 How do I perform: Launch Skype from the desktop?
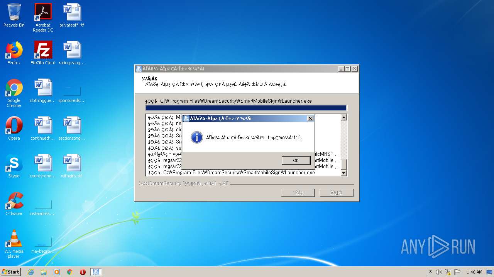[x=14, y=166]
